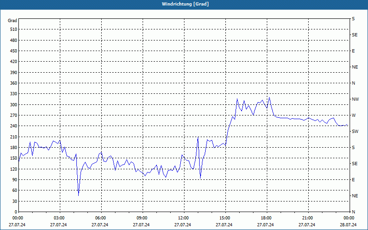Select the 27.07.24 date under 06:00
The width and height of the screenshot is (368, 230).
100,225
